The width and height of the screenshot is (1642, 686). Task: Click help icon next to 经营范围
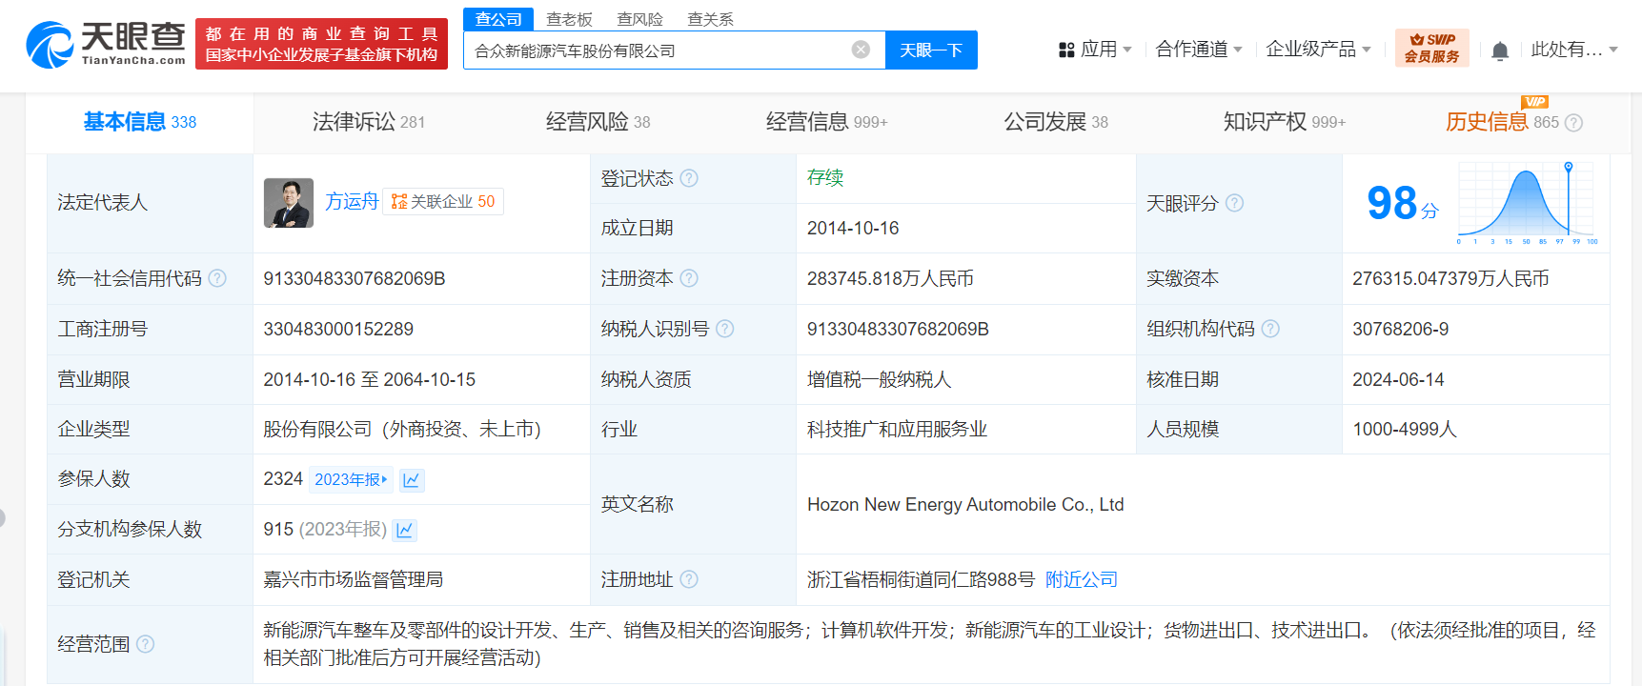(x=145, y=644)
